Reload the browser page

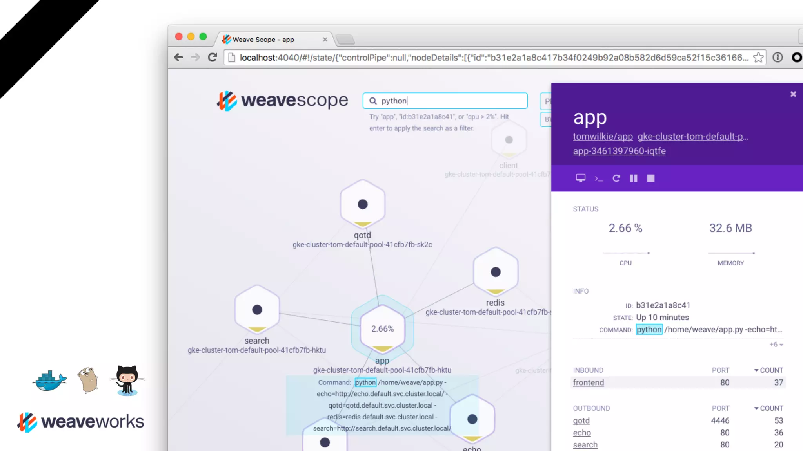click(213, 58)
